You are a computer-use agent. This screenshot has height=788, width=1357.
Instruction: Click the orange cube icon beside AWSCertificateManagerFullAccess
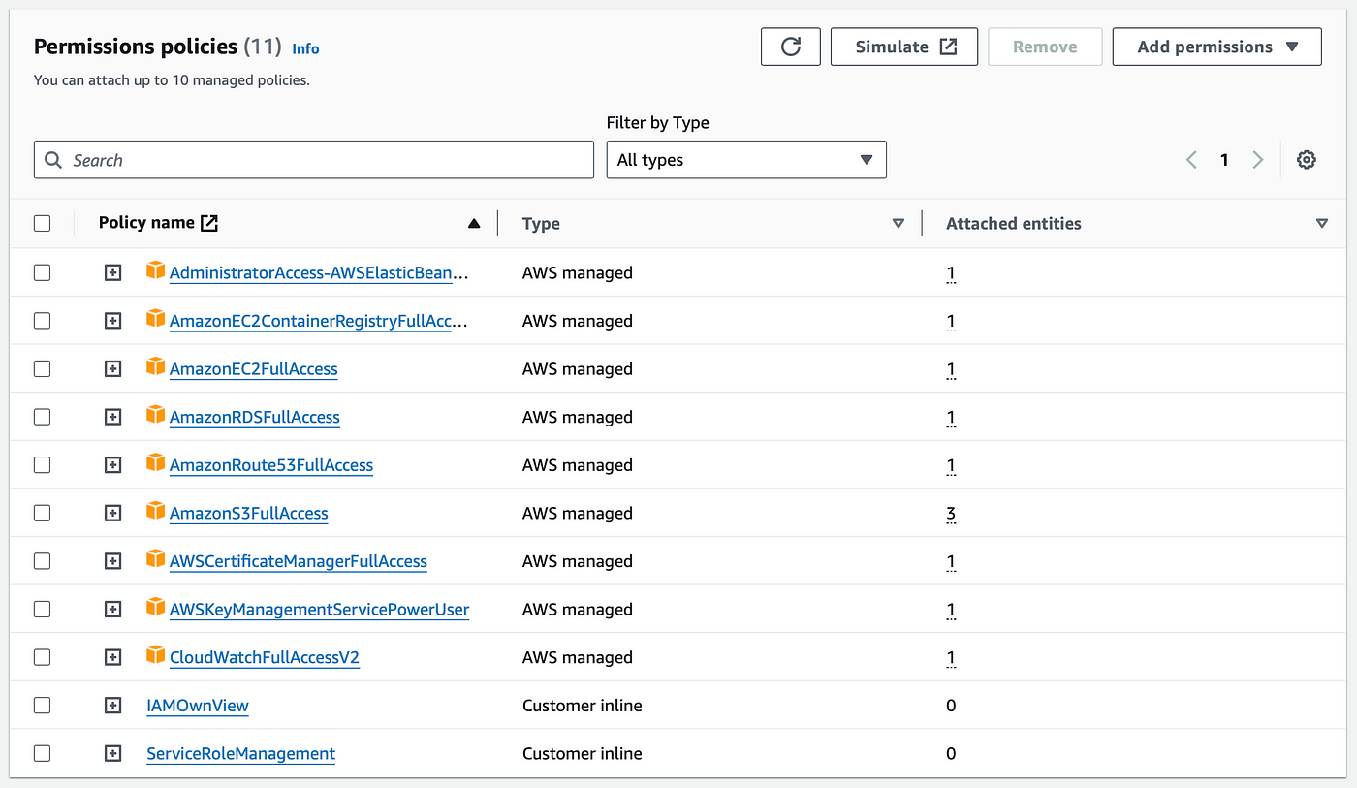(x=155, y=559)
